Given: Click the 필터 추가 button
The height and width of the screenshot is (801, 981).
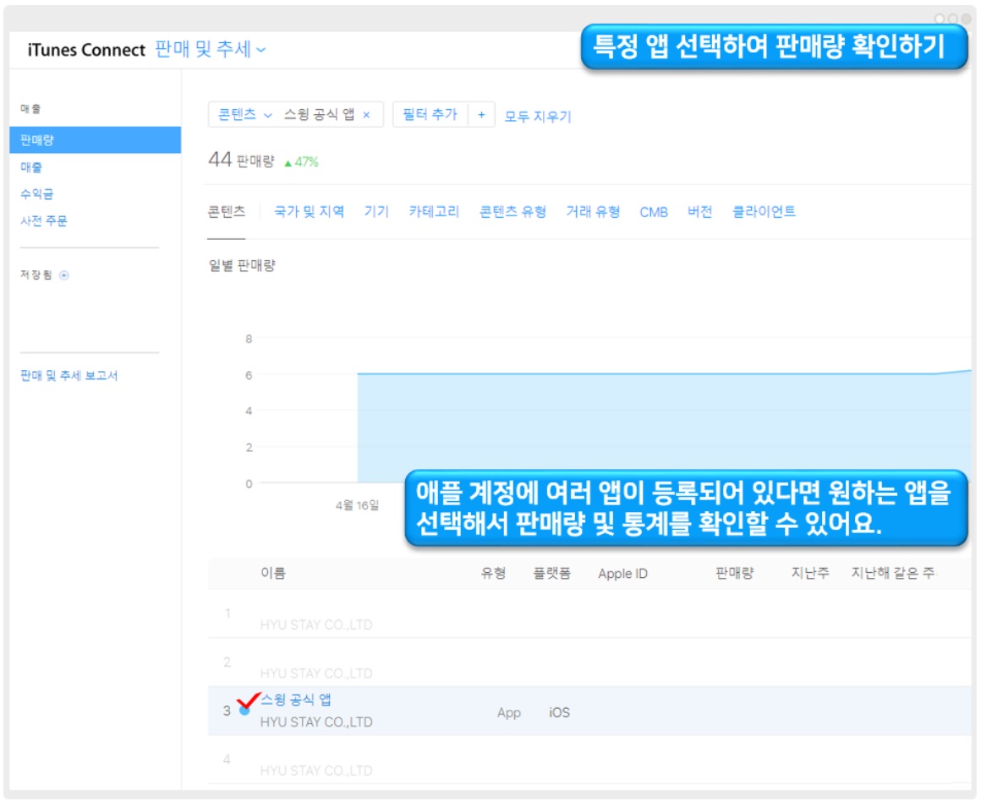Looking at the screenshot, I should coord(430,114).
